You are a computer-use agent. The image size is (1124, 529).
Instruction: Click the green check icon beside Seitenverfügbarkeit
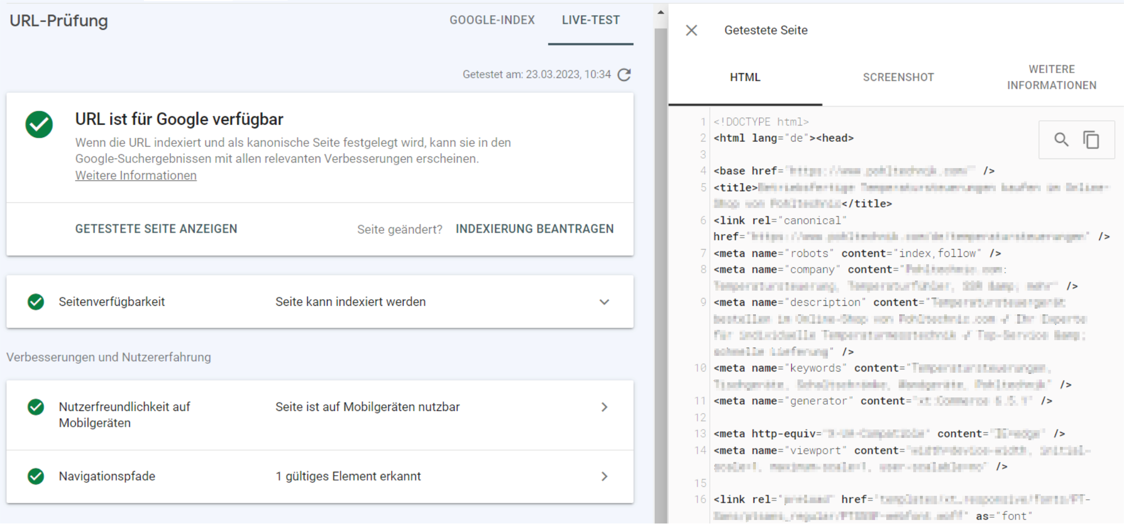coord(36,302)
